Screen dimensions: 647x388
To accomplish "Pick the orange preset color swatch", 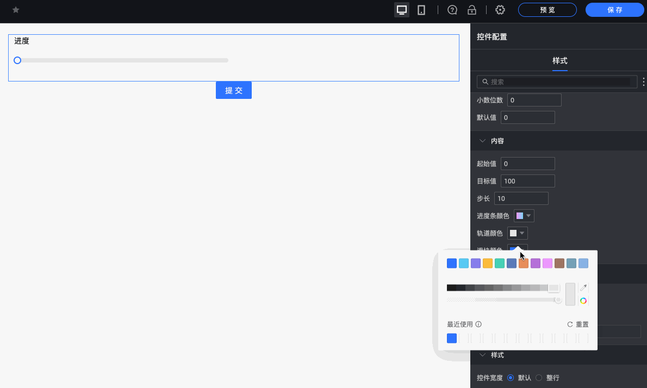I will click(x=523, y=263).
